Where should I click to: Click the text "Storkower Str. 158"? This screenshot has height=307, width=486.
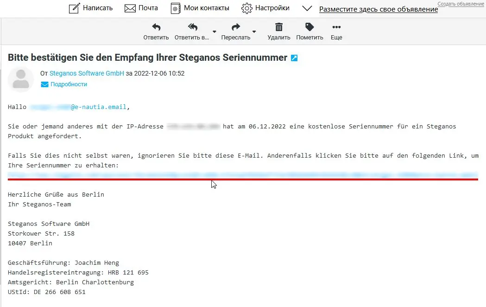coord(41,234)
